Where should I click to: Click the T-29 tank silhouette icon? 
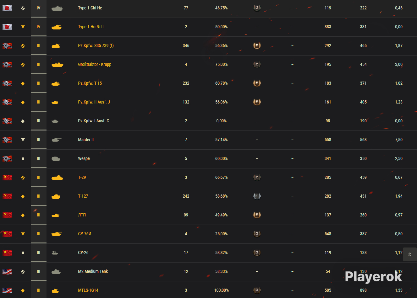pyautogui.click(x=57, y=178)
